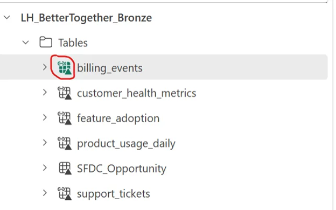
Task: Collapse the Tables folder chevron
Action: coord(25,43)
